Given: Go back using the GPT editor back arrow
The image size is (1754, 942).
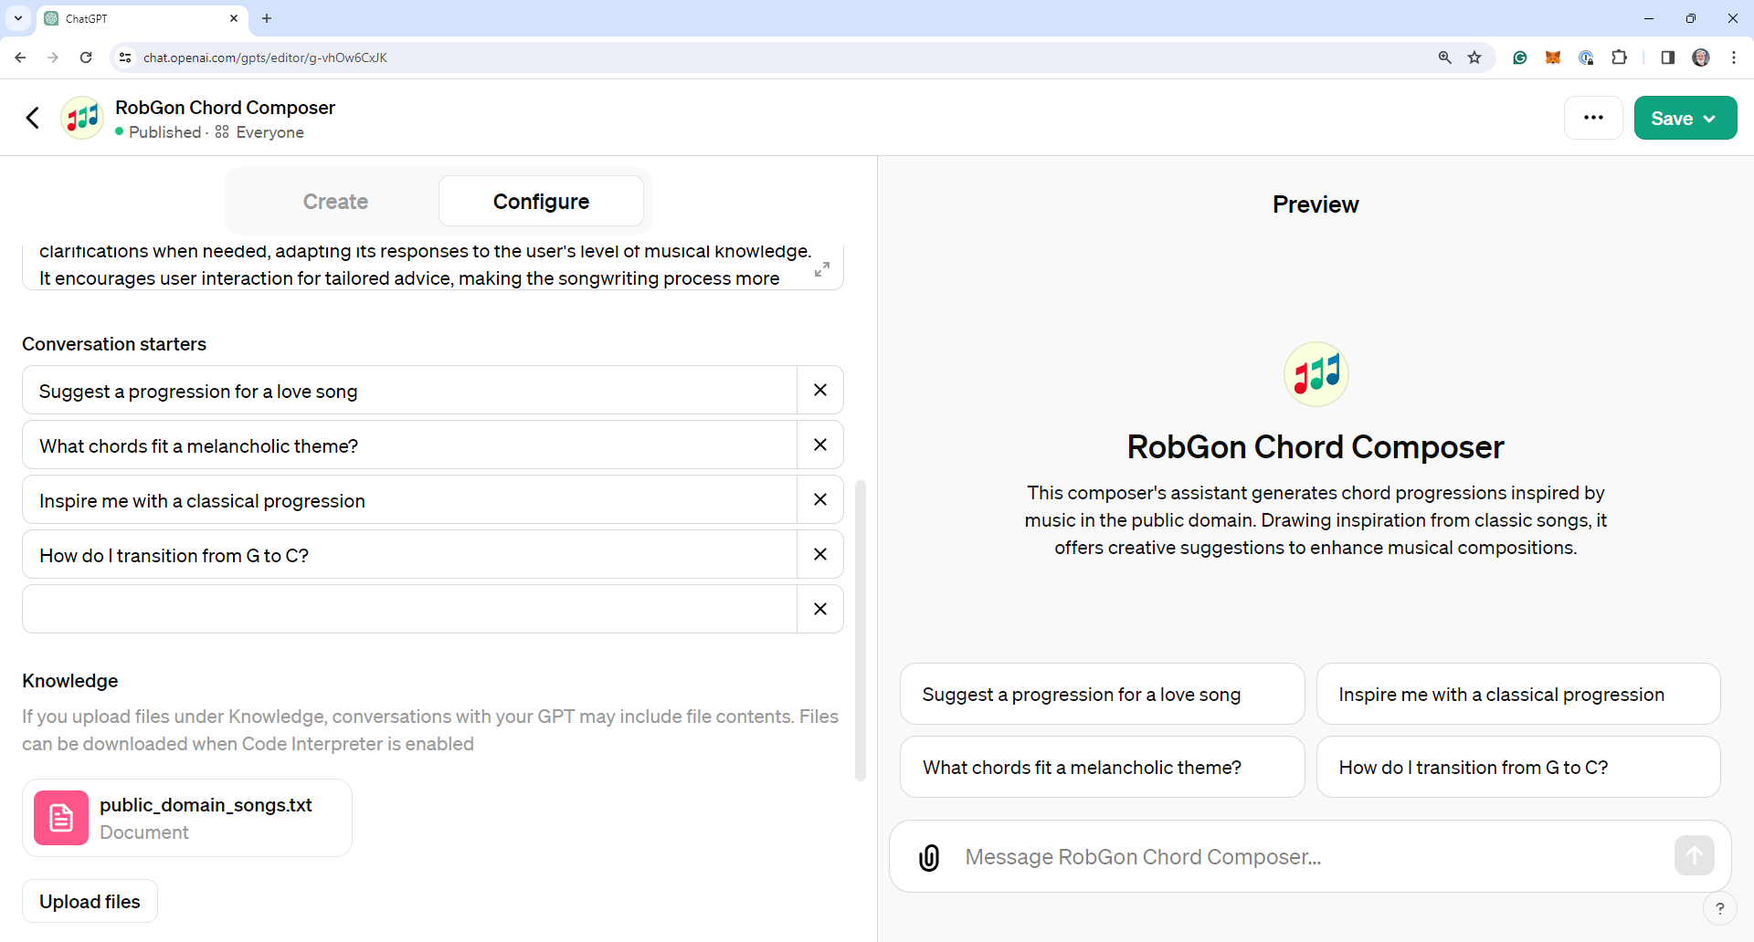Looking at the screenshot, I should pyautogui.click(x=33, y=118).
